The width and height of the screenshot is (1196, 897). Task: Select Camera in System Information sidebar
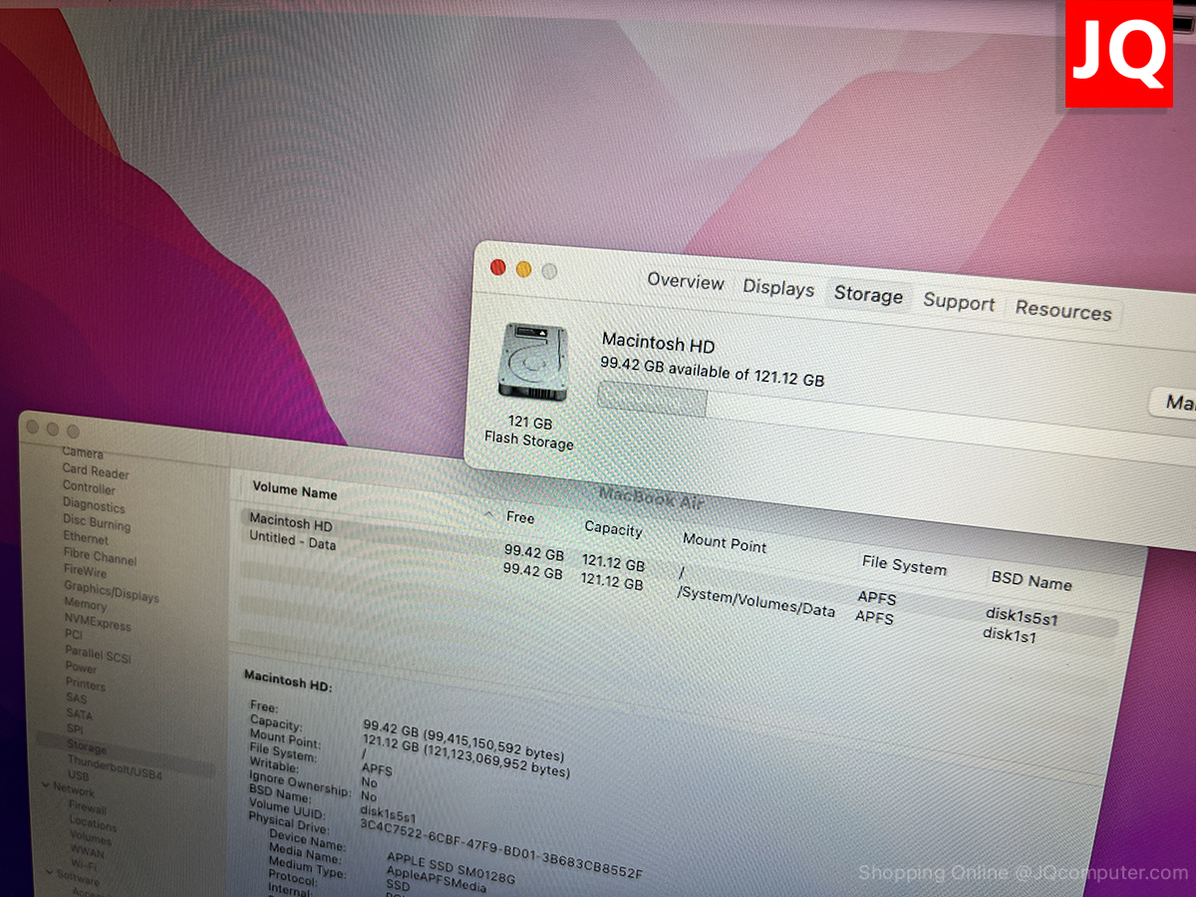[x=83, y=453]
